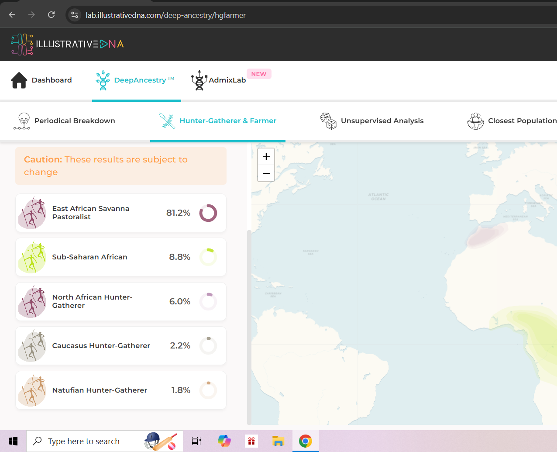Click the NEW badge next to AdmixLab
Screen dimensions: 557x452
click(259, 74)
